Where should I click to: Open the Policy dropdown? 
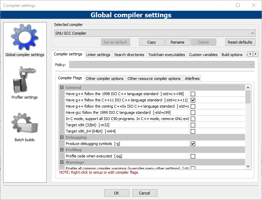(162, 64)
